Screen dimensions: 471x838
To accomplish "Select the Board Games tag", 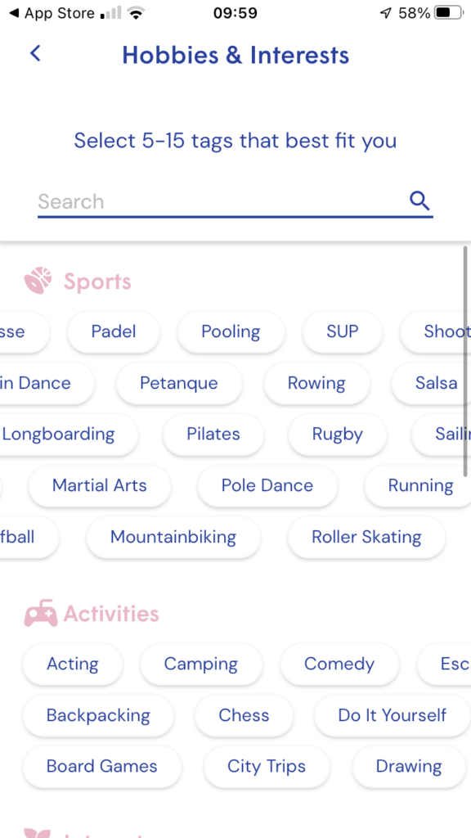I will pos(102,767).
